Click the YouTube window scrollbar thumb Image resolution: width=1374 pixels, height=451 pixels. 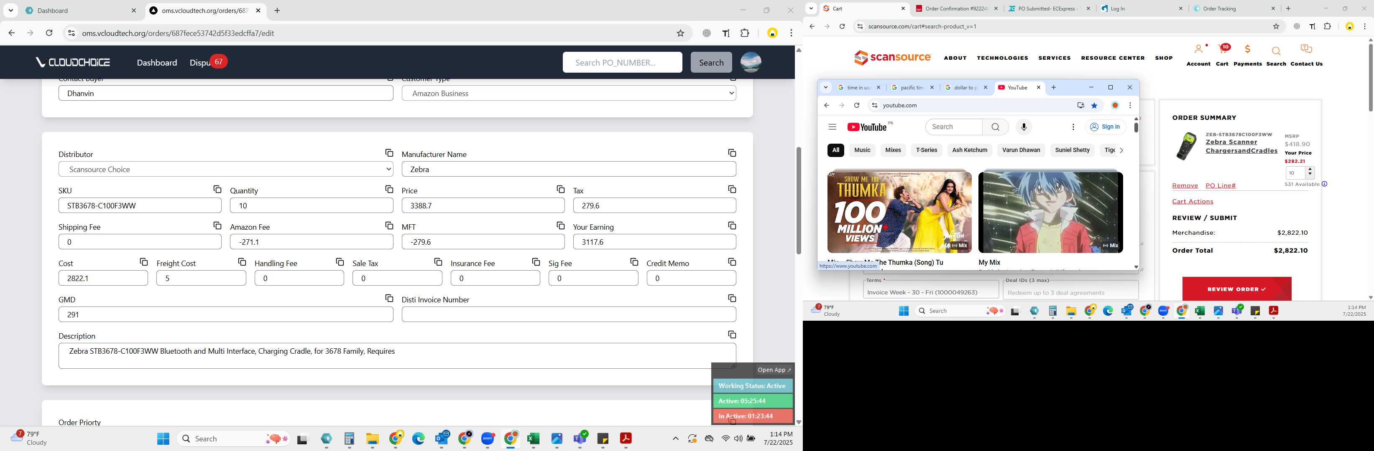1136,128
